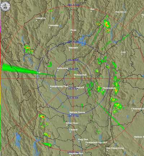
Task: Select the Loei city label
Action: coord(123,52)
